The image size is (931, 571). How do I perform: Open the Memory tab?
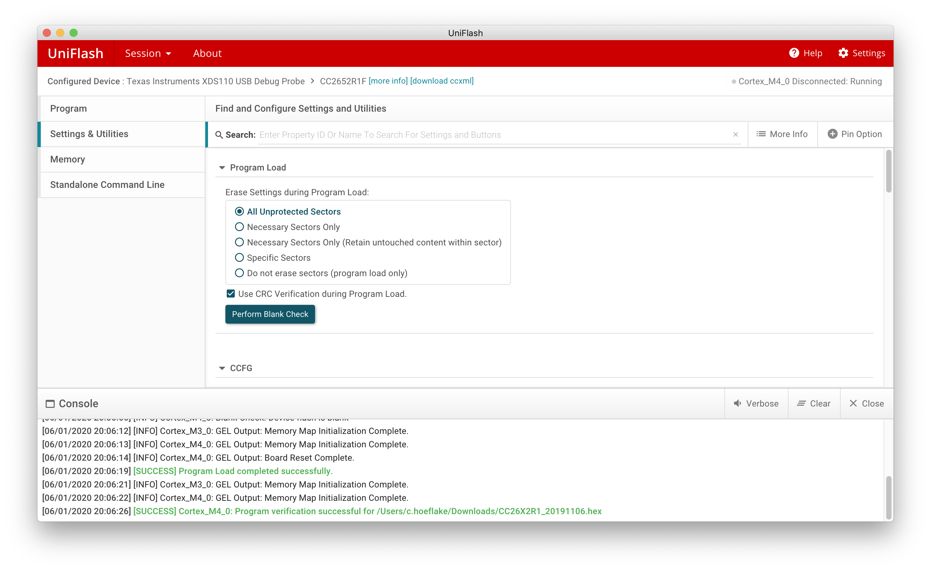coord(122,159)
